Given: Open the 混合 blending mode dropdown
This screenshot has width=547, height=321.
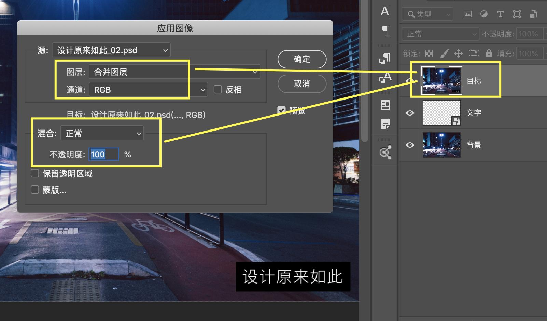Looking at the screenshot, I should (102, 133).
